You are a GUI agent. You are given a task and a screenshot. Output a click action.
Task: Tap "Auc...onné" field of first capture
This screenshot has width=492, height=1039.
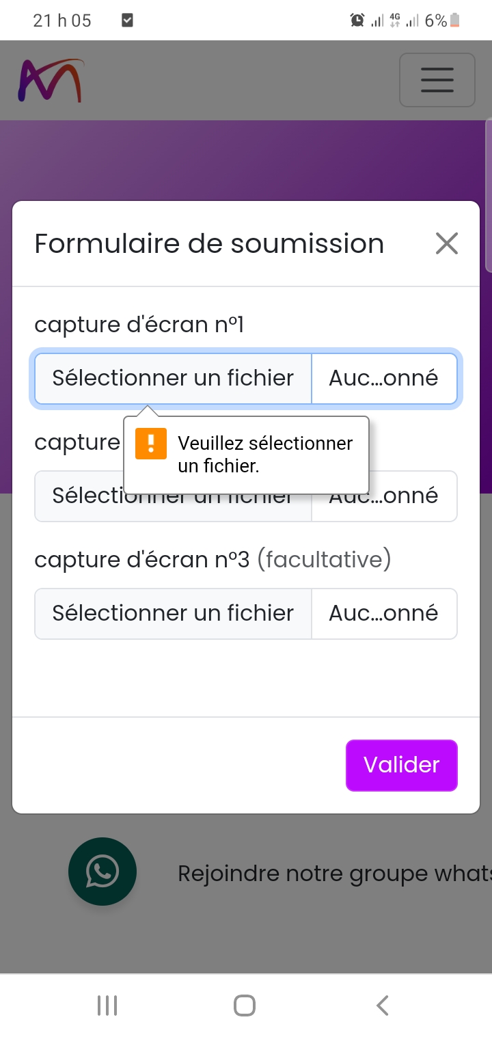[383, 378]
